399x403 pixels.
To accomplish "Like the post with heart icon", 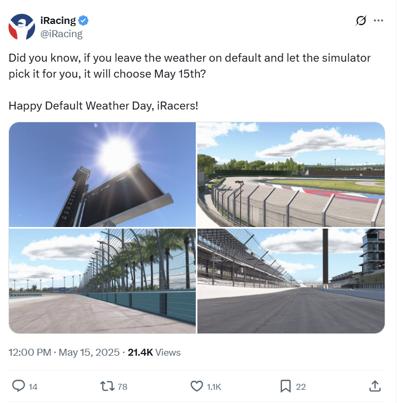I will (196, 386).
